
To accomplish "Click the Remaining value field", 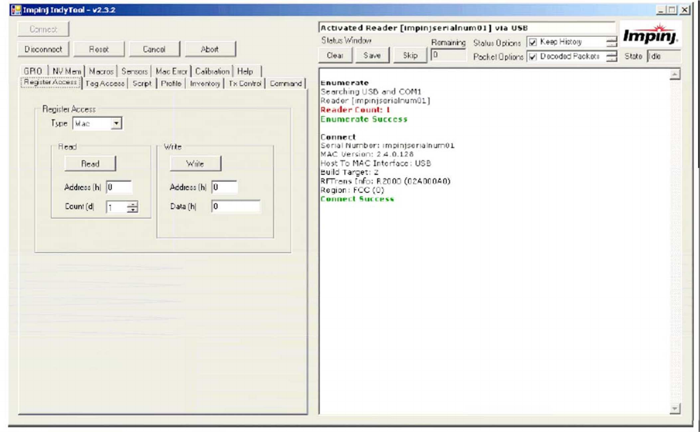I will click(448, 55).
